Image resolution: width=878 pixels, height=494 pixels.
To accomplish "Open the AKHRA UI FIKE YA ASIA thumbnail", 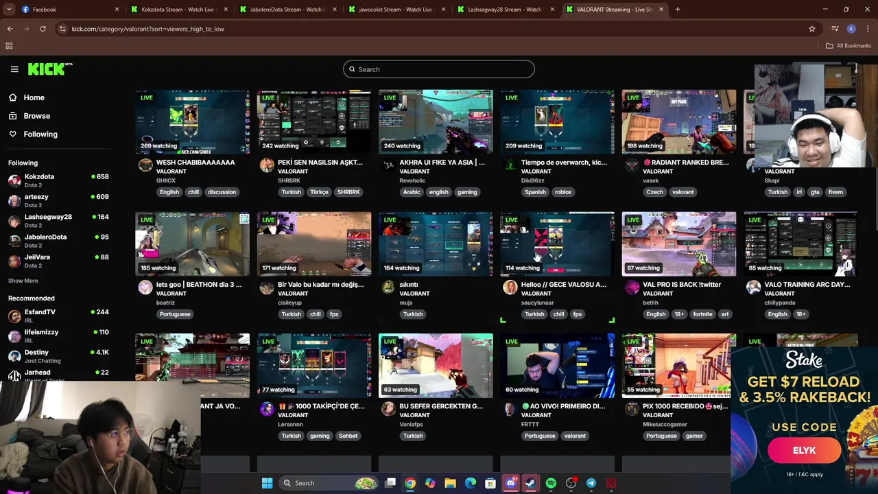I will click(436, 121).
